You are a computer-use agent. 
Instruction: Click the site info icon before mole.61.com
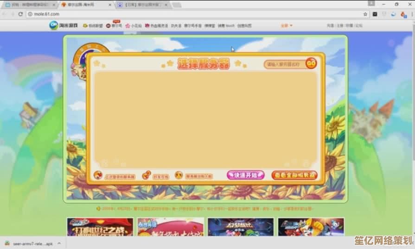pos(30,14)
